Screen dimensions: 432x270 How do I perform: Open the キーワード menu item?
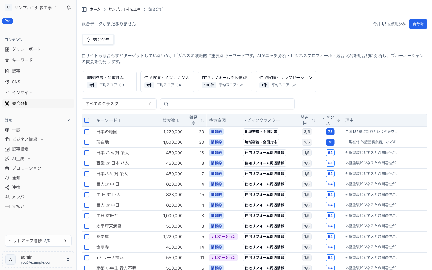pos(38,60)
